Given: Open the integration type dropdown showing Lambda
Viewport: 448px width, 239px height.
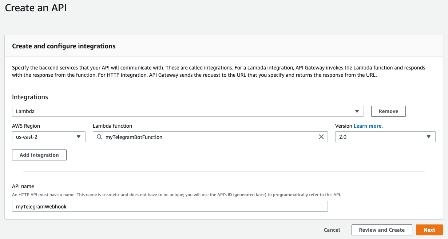Looking at the screenshot, I should coord(188,111).
